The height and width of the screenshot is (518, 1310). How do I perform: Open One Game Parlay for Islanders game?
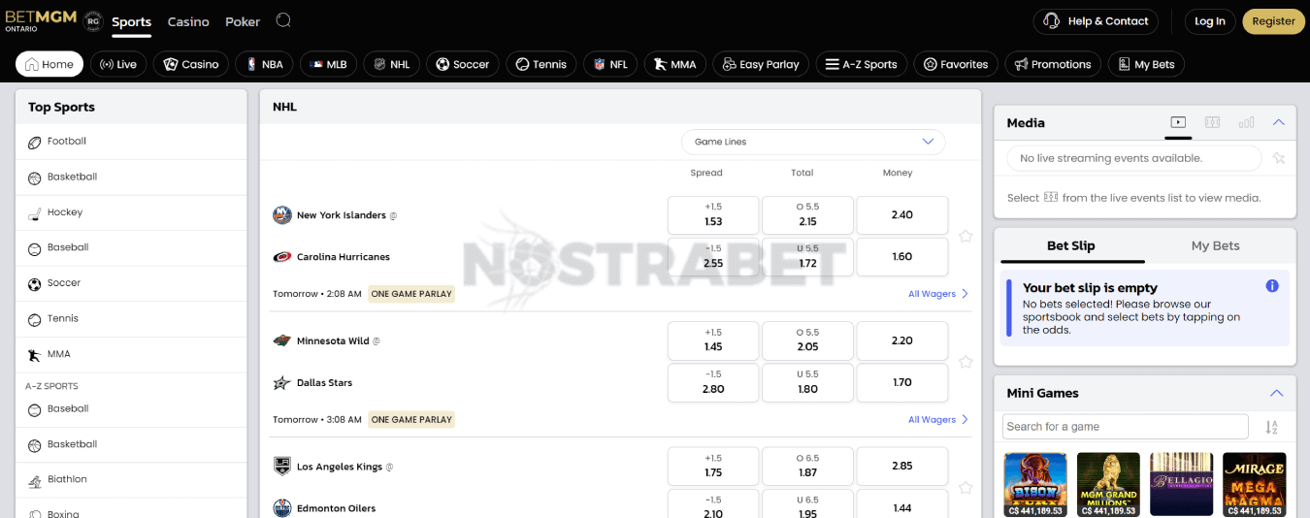tap(411, 294)
